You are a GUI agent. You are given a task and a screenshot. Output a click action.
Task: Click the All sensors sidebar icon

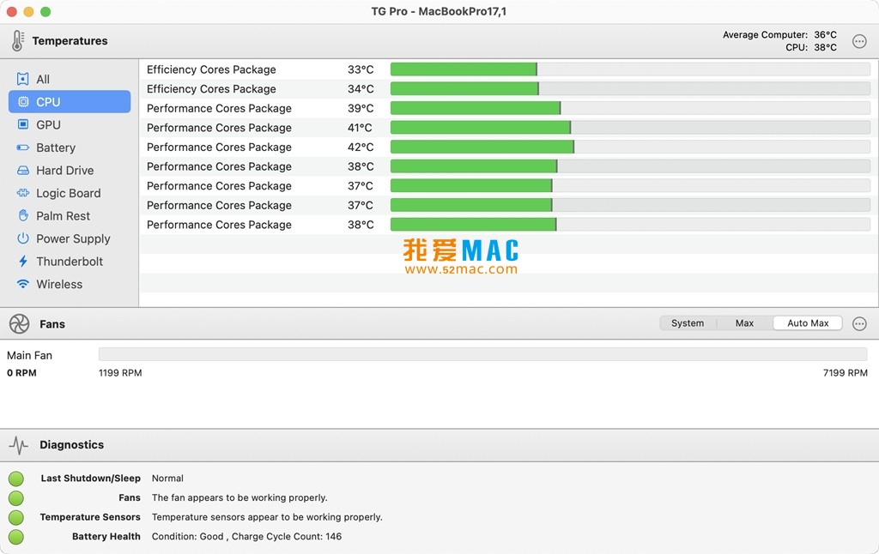pos(22,79)
